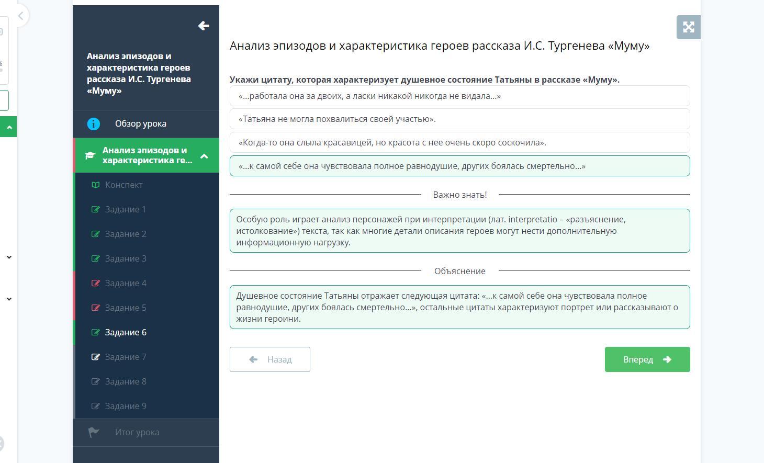Choose answer «…работала она за двоих…»
Viewport: 764px width, 463px height.
[x=459, y=96]
